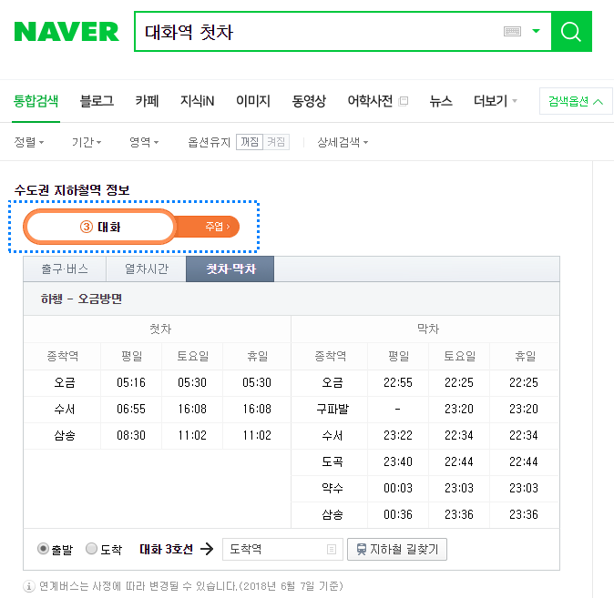
Task: Click the NAVER logo
Action: pyautogui.click(x=67, y=32)
